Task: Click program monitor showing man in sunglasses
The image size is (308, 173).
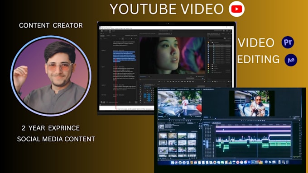Action: (252, 103)
